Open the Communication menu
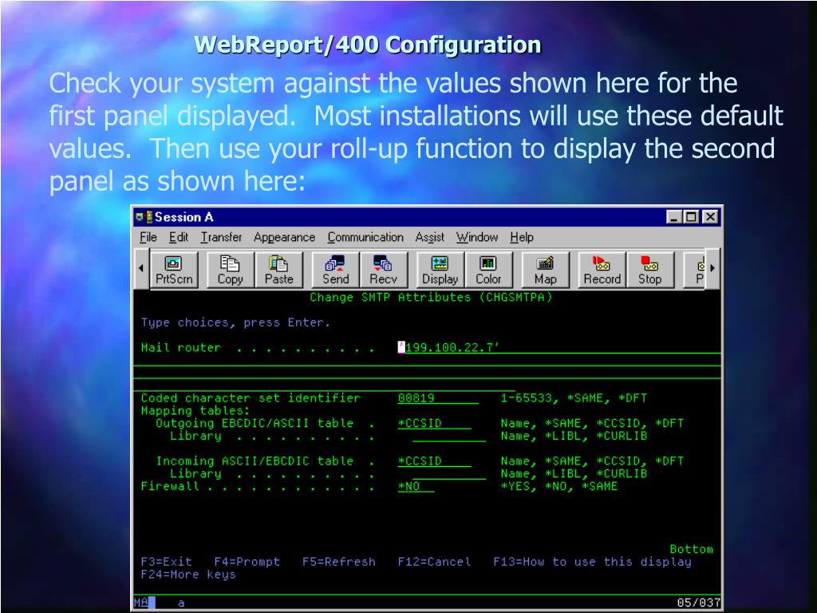 tap(365, 238)
